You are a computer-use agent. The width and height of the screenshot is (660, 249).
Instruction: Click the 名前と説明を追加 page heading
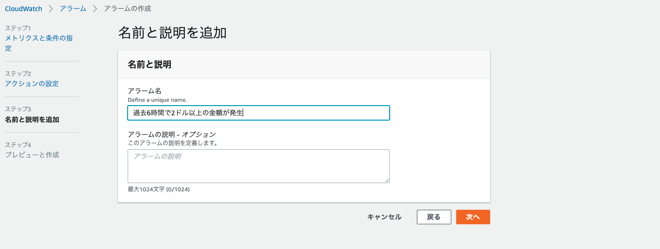(172, 33)
